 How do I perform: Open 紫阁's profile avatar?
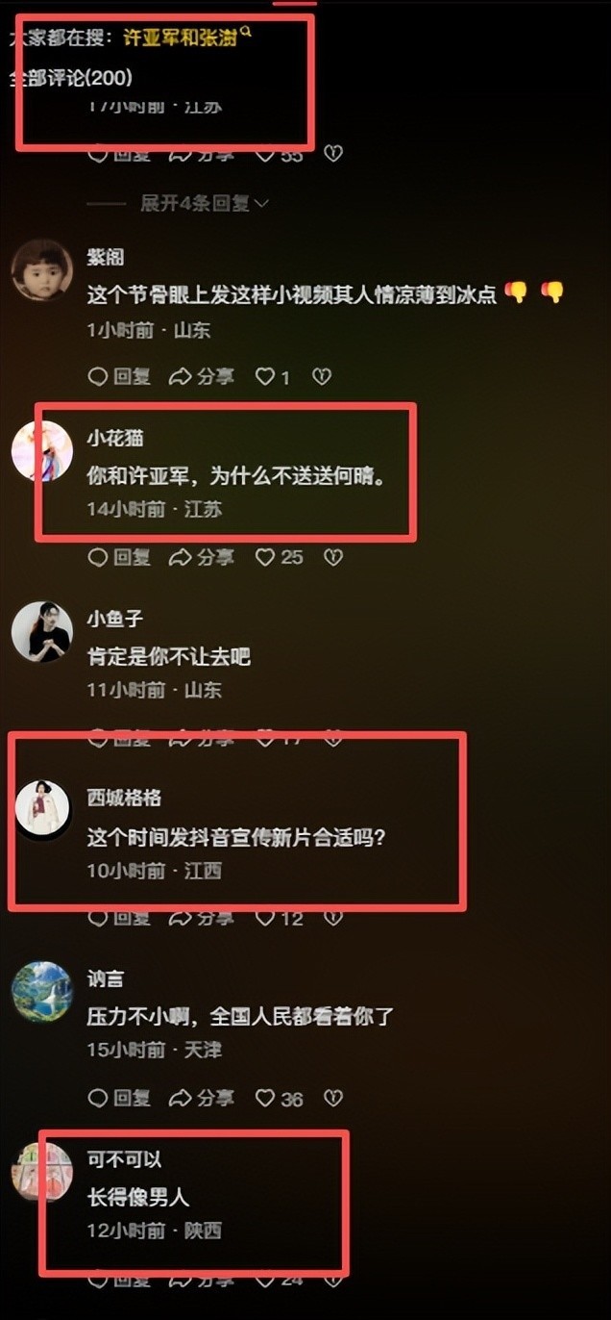pos(41,269)
